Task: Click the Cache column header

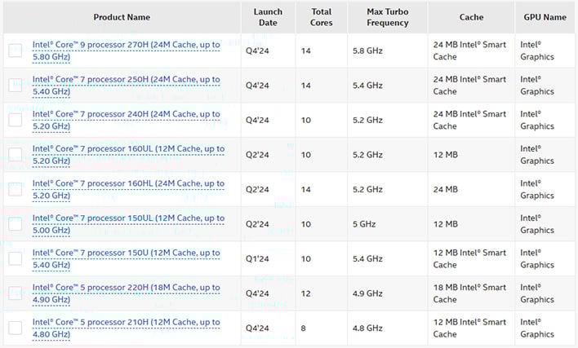Action: tap(472, 17)
